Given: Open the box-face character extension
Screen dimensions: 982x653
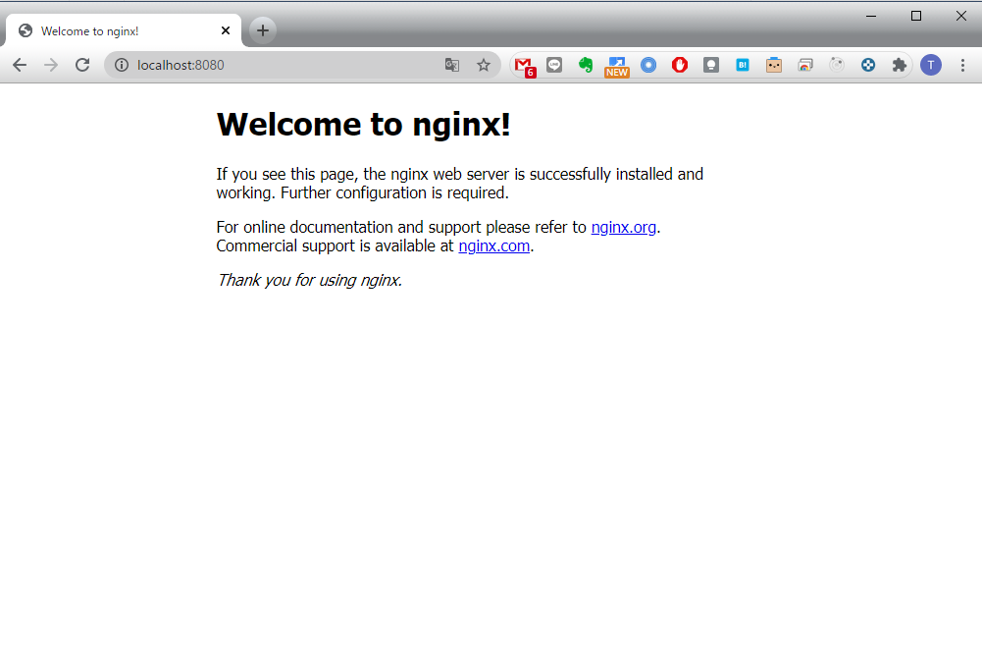Looking at the screenshot, I should coord(774,65).
